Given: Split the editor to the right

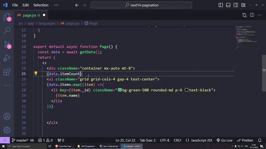Looking at the screenshot, I should (252, 15).
